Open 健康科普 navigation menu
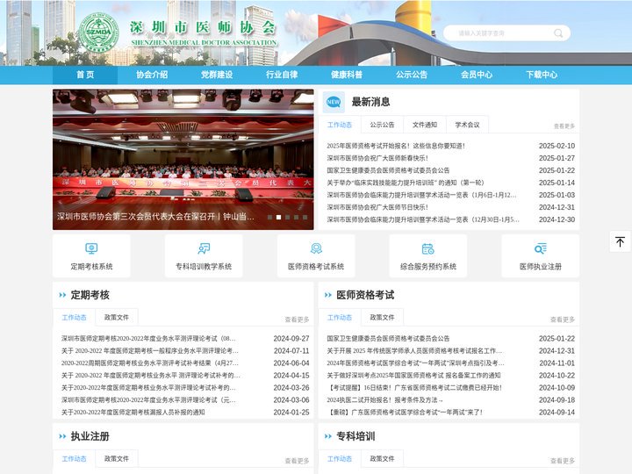 click(347, 75)
